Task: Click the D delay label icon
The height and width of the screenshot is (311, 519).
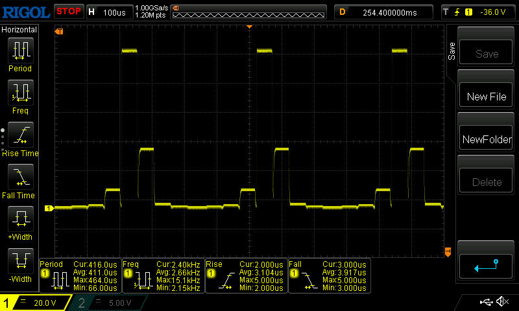Action: 343,12
